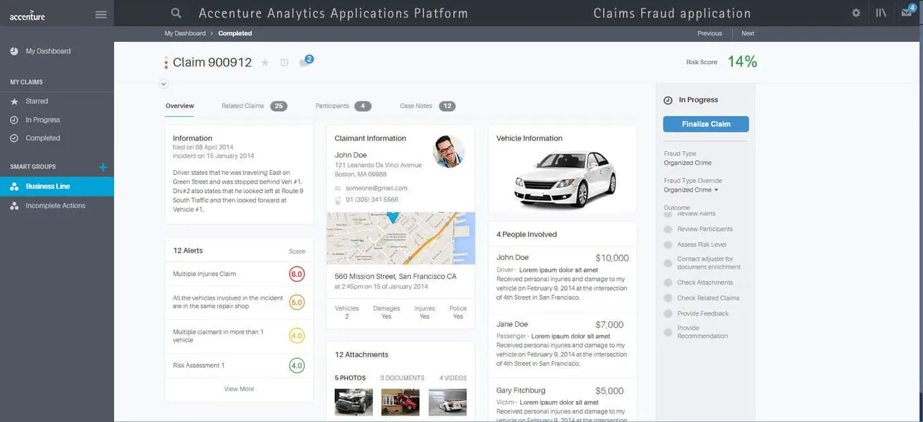Open the Fraud Type Override Organized Crime dropdown
Image resolution: width=923 pixels, height=422 pixels.
[x=691, y=190]
